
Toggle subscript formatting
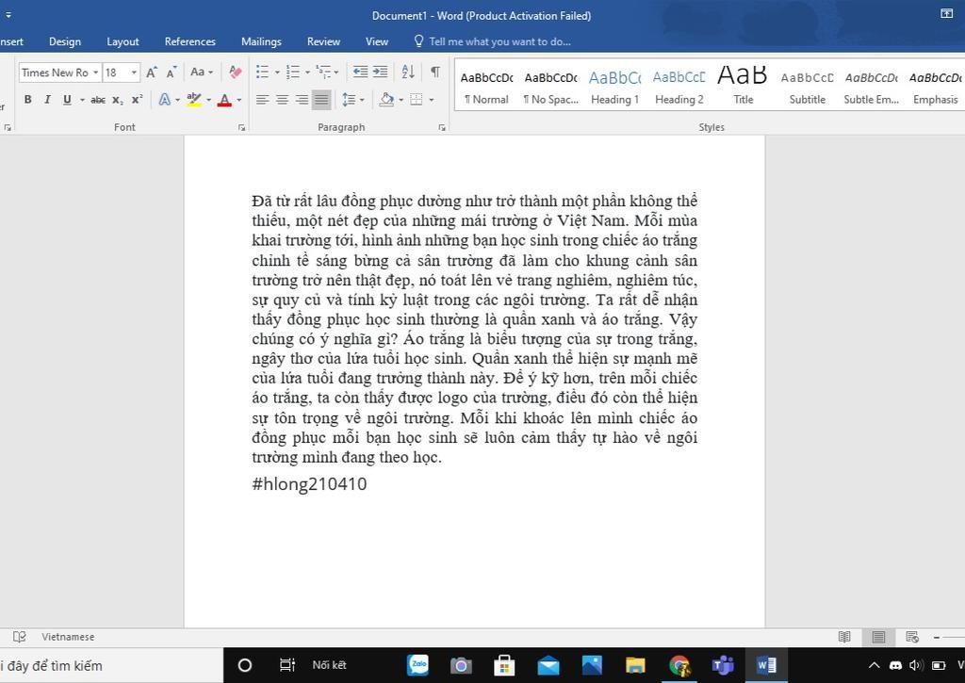point(118,99)
